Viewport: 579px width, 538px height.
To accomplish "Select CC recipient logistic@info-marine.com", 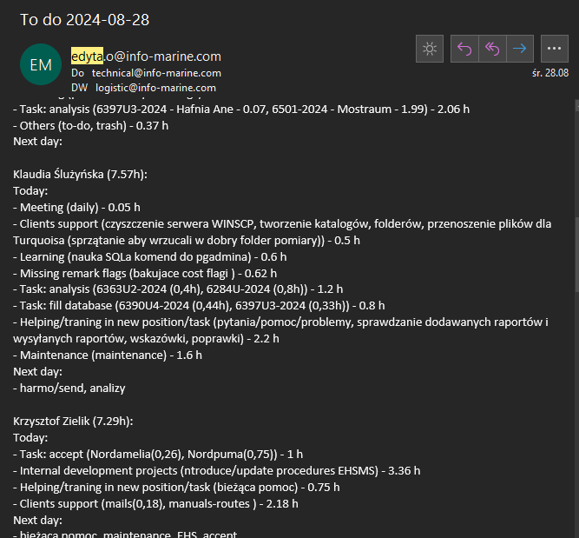I will pos(155,88).
